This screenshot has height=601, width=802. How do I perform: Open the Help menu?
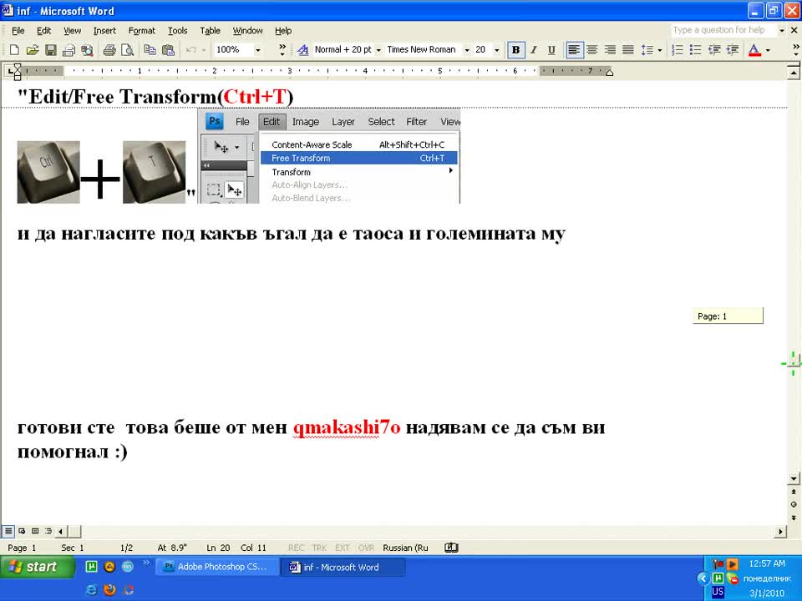(x=283, y=31)
